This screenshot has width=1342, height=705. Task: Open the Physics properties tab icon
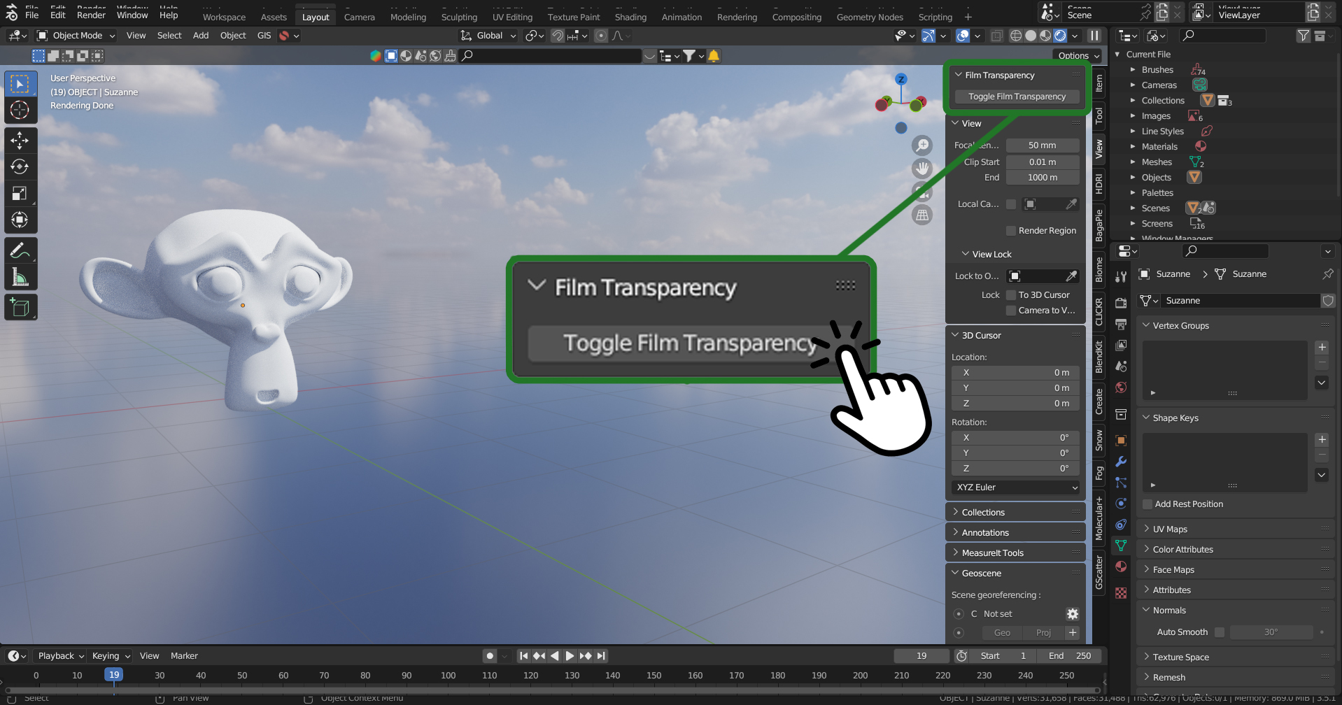pos(1121,504)
